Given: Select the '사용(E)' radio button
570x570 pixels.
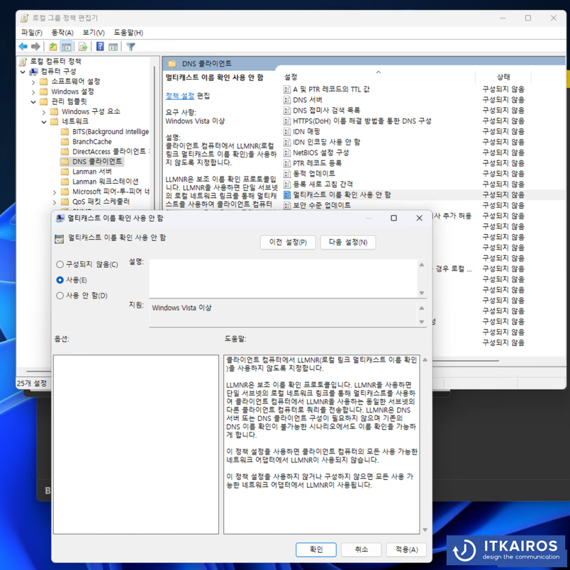Looking at the screenshot, I should pos(60,280).
